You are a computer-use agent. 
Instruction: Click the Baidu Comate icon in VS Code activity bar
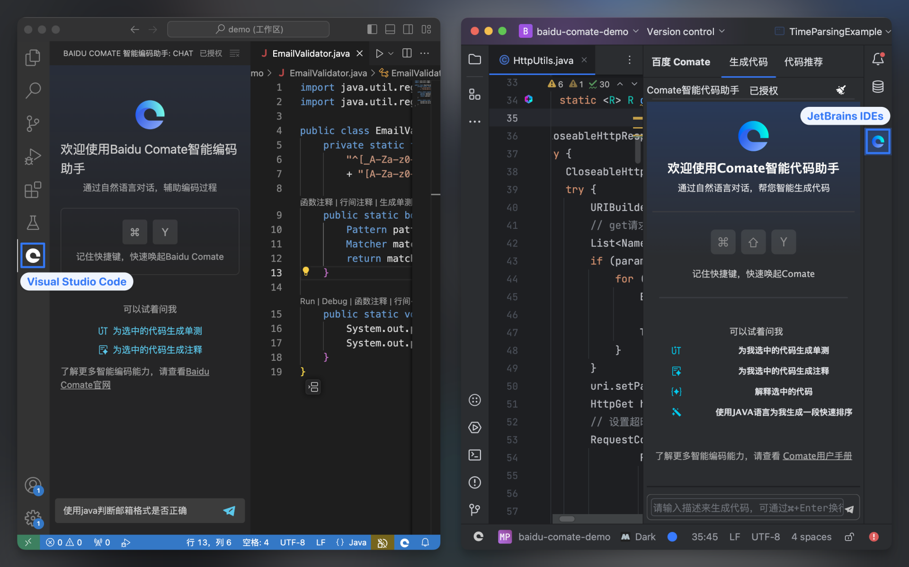(33, 256)
